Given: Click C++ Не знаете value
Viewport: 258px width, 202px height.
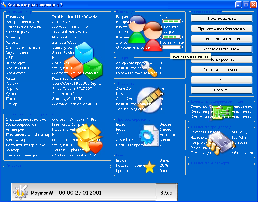Looking at the screenshot, I should (168, 135).
